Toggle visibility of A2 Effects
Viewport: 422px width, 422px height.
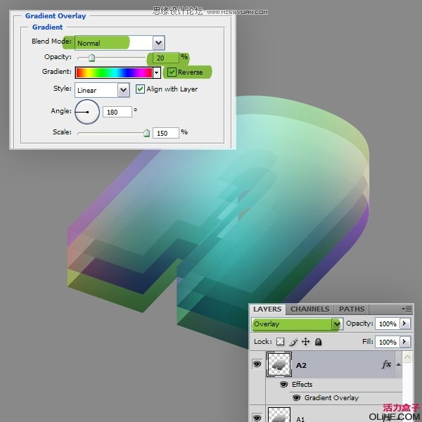tap(283, 384)
